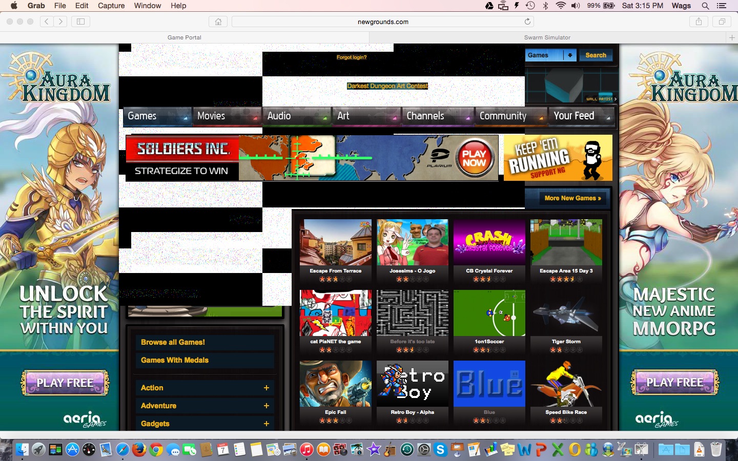
Task: Open the Keep 'Em Running support banner
Action: (x=558, y=158)
